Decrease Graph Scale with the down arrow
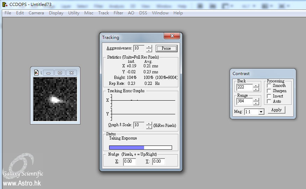 (x=149, y=127)
